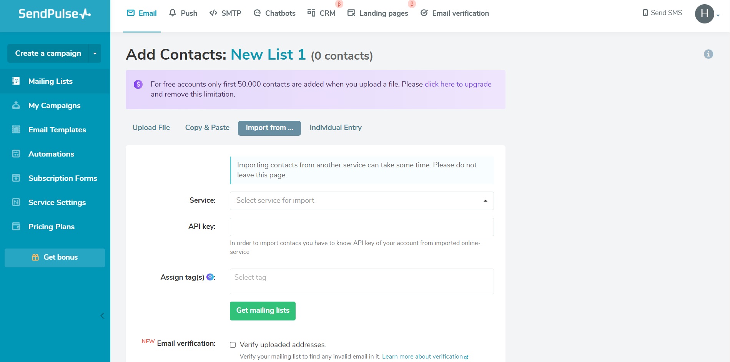
Task: Switch to the Upload File tab
Action: click(x=151, y=128)
